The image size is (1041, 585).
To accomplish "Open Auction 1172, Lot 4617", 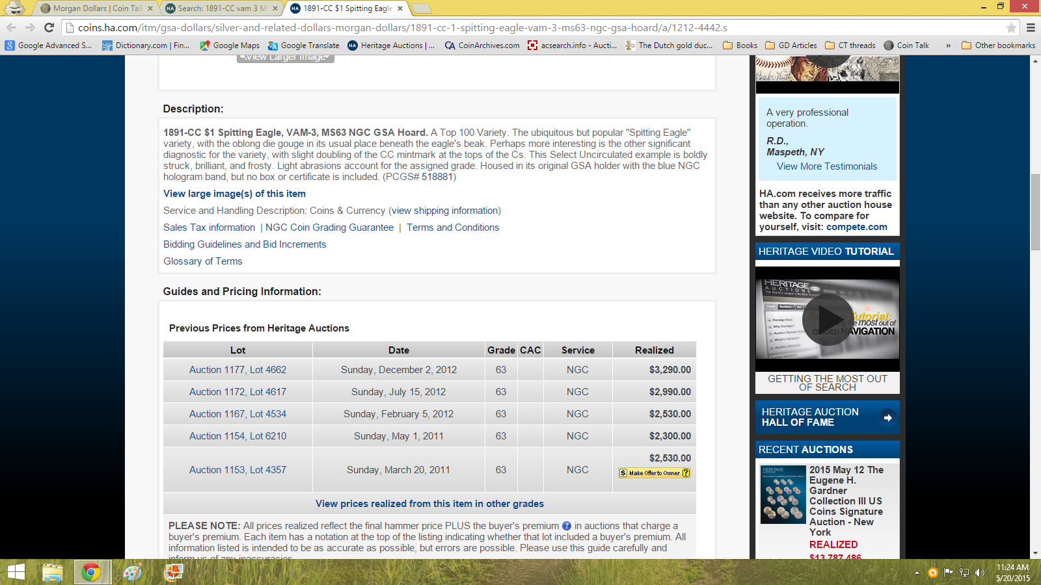I will coord(237,392).
